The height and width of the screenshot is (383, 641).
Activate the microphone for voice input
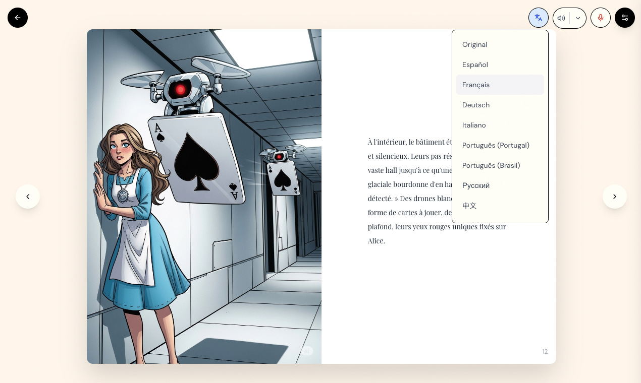(x=601, y=18)
